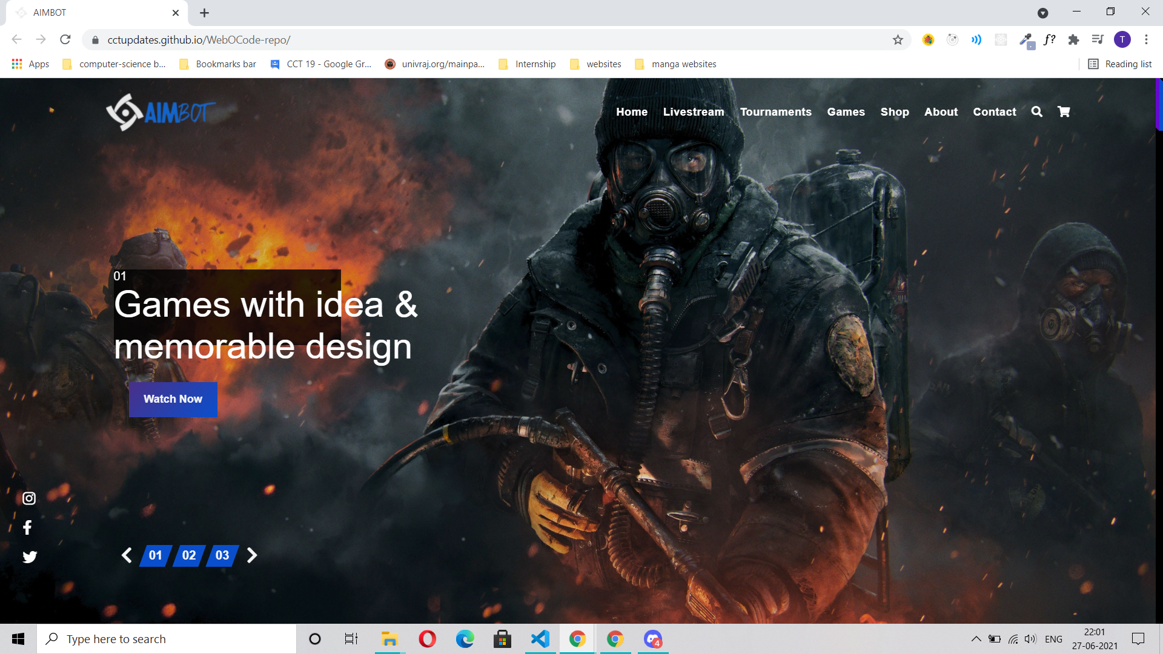
Task: Visit the Twitter social link
Action: [30, 557]
